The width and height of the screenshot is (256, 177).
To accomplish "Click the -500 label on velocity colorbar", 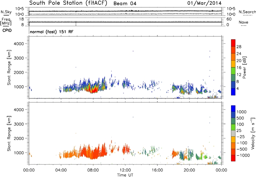I will click(x=242, y=149).
